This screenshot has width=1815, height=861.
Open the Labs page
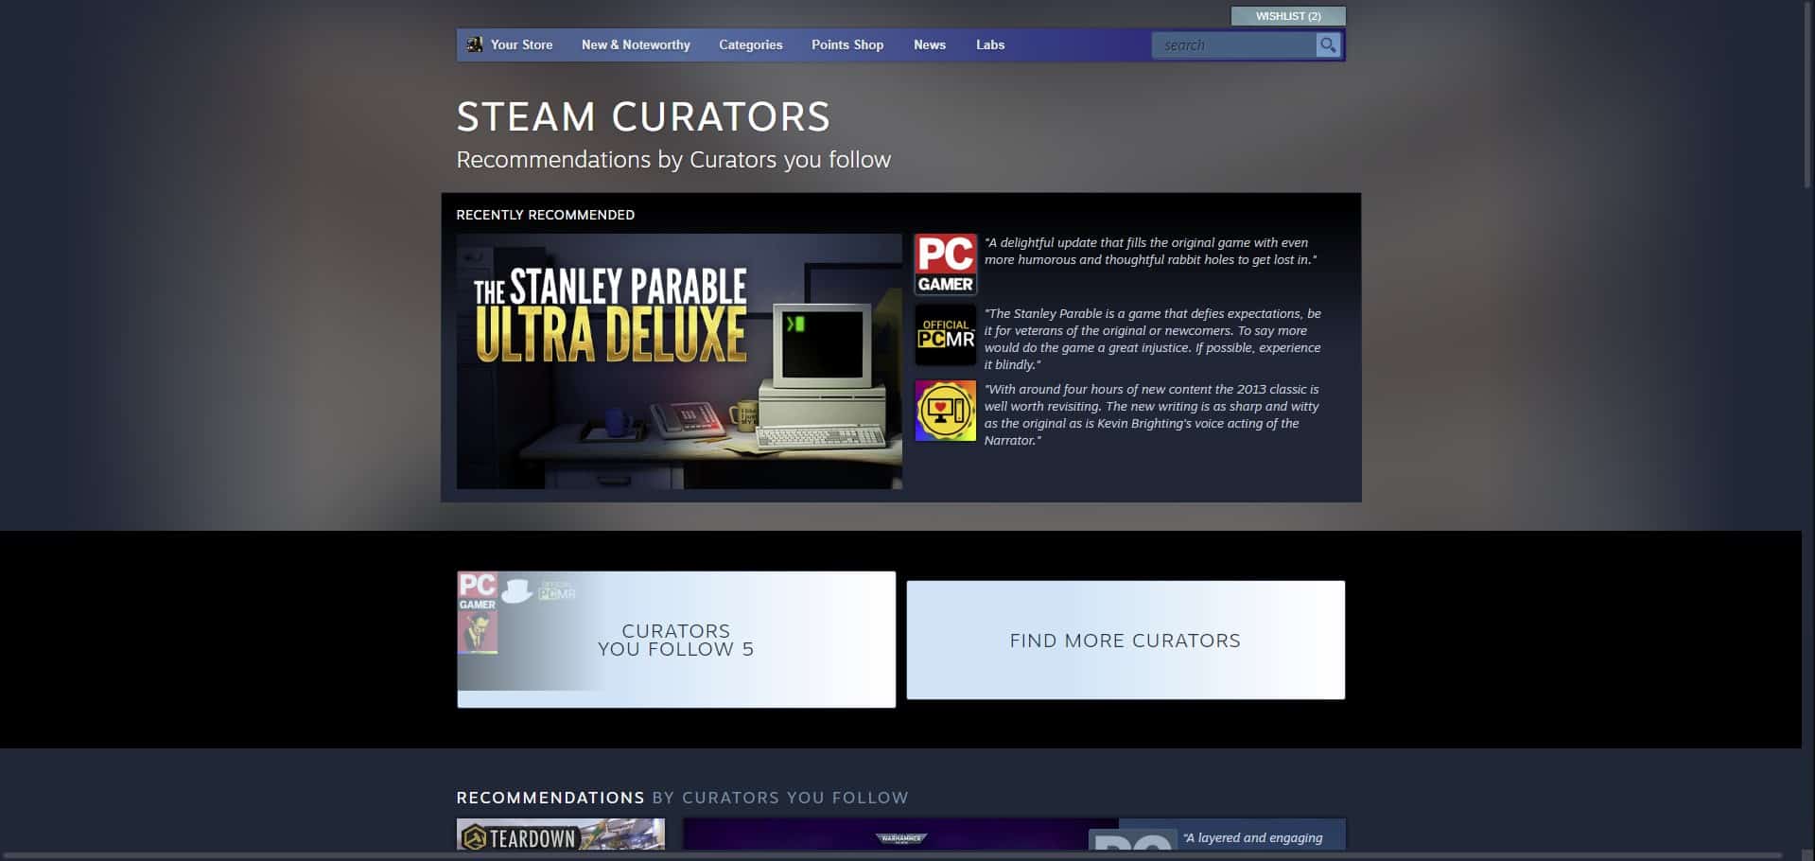[x=989, y=44]
